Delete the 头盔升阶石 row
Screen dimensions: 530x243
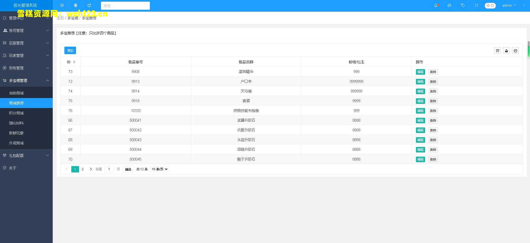click(x=433, y=140)
